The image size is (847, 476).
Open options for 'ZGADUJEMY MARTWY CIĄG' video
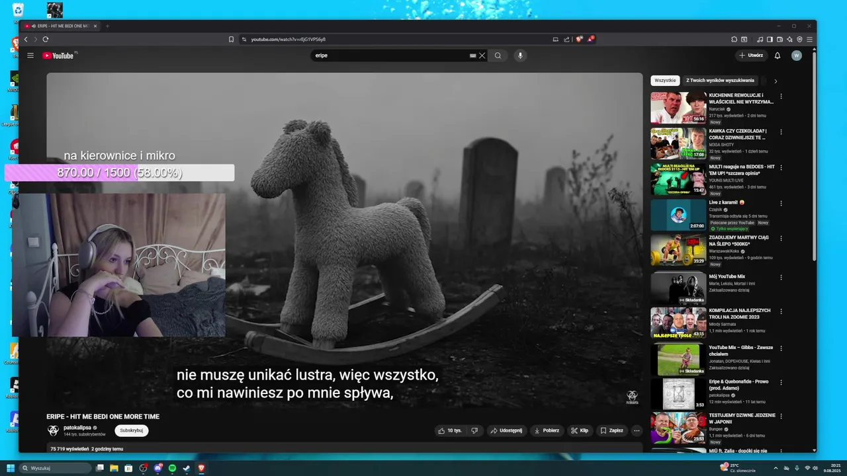pos(781,239)
